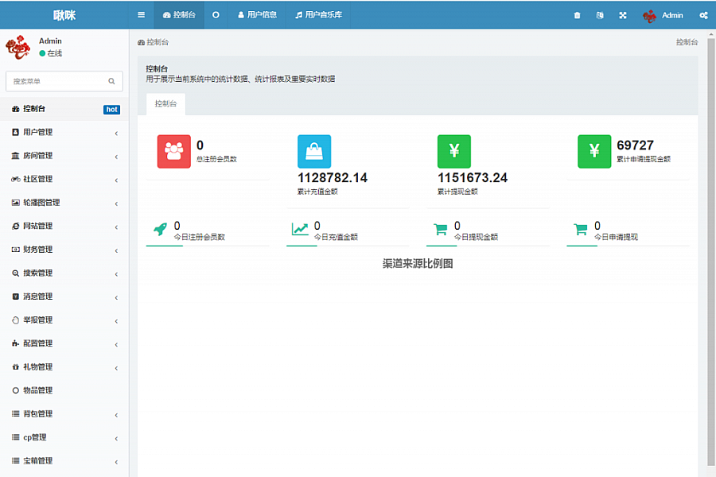716x477 pixels.
Task: Click the language switch icon beside the trash icon
Action: click(x=600, y=15)
